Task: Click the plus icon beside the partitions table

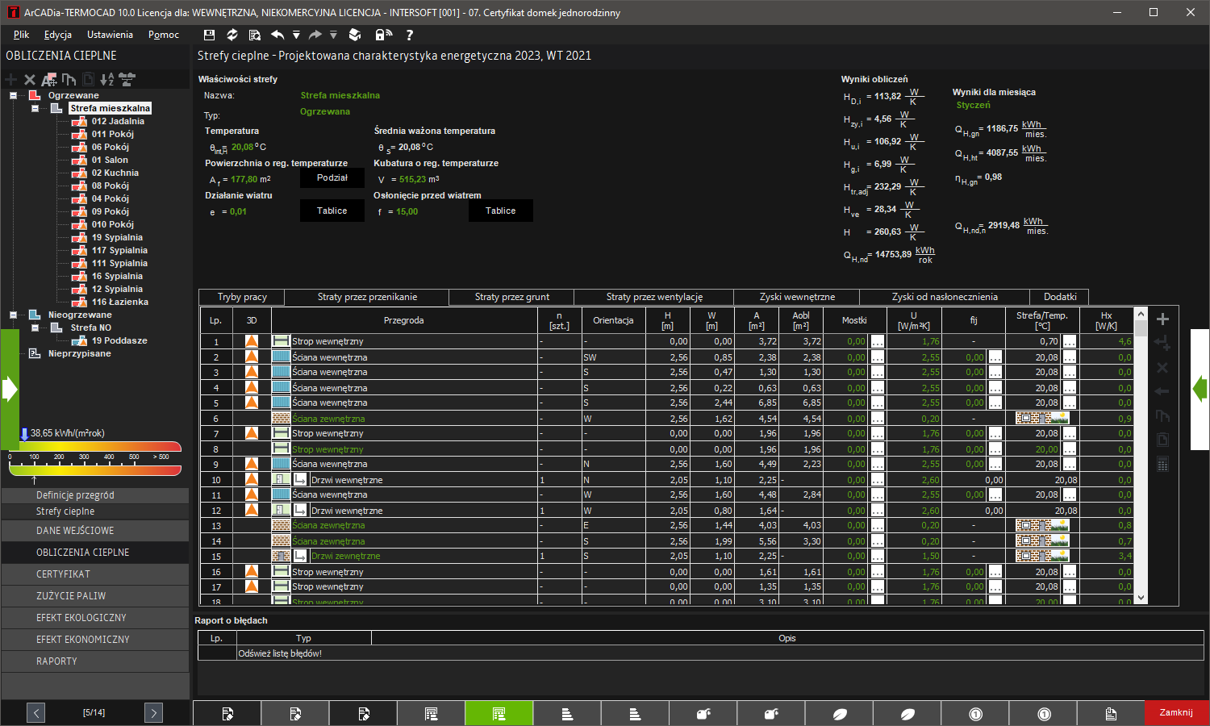Action: 1162,319
